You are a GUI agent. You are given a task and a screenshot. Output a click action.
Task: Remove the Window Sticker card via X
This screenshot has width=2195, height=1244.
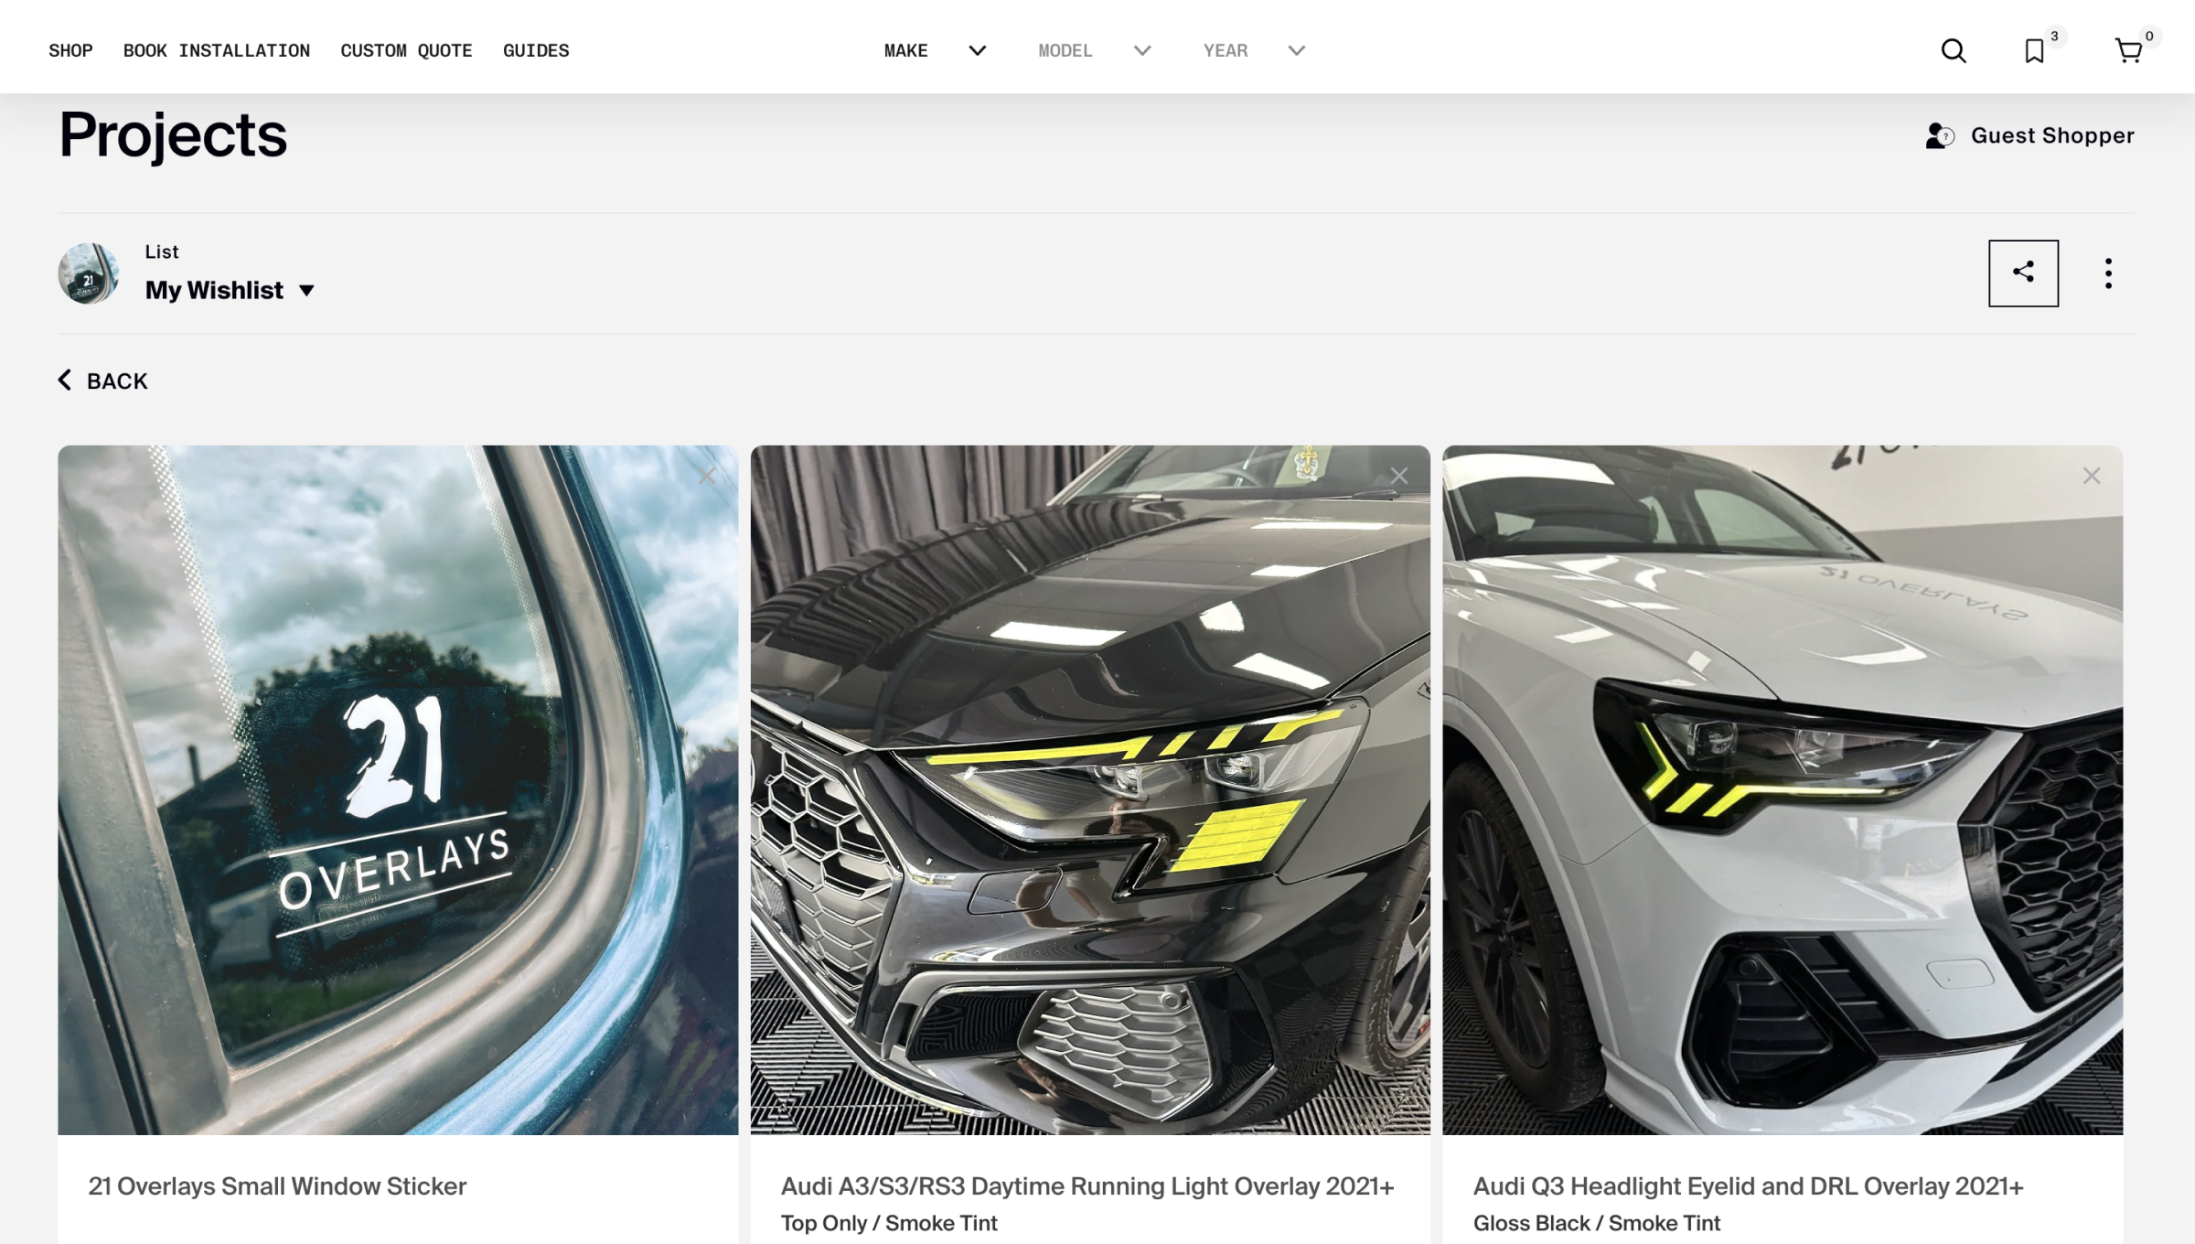(x=706, y=476)
